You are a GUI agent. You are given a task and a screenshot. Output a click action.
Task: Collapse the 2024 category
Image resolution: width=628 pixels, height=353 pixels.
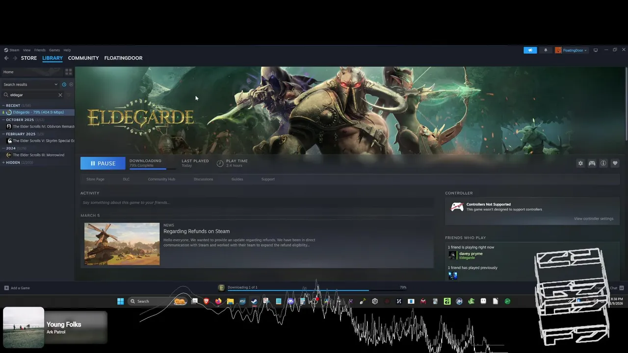3,148
